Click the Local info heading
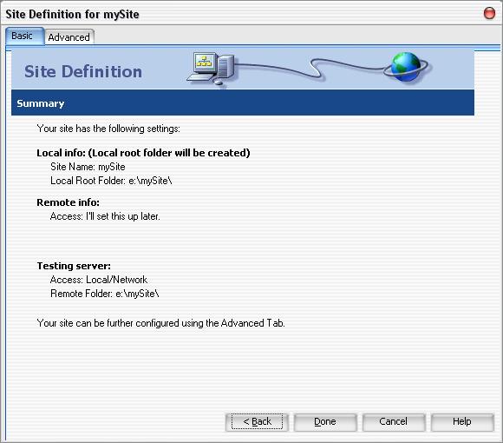Image resolution: width=503 pixels, height=443 pixels. pyautogui.click(x=143, y=153)
